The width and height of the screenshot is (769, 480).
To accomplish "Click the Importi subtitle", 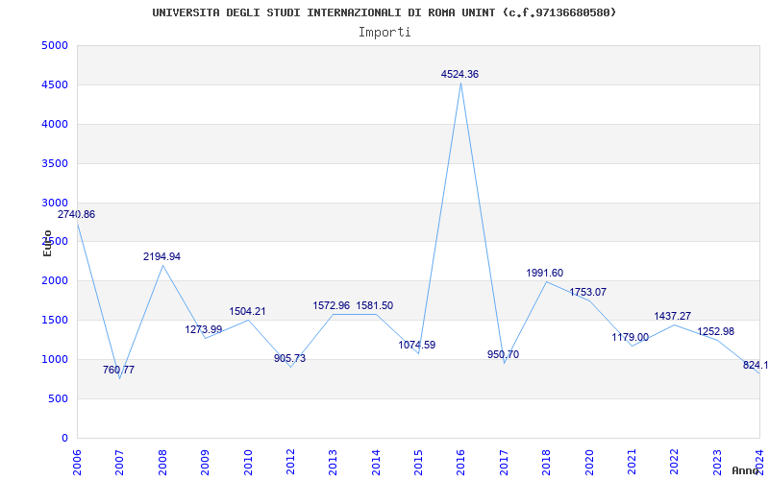I will (384, 33).
